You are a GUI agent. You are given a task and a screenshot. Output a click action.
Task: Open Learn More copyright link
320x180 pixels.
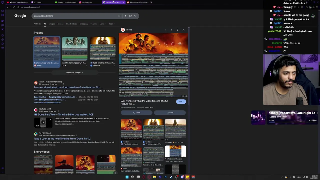(149, 107)
